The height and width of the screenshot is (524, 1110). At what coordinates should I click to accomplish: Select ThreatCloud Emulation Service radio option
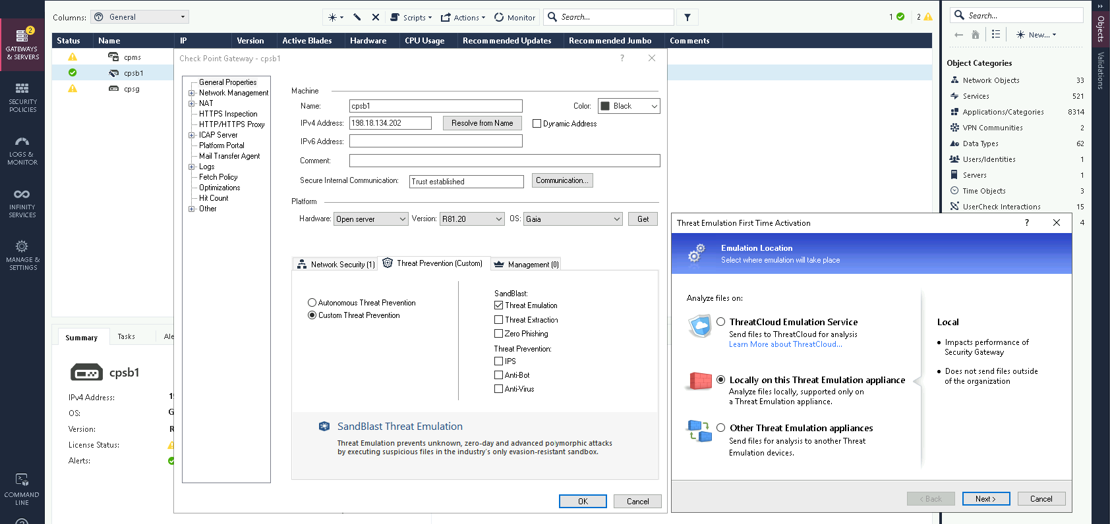coord(721,322)
